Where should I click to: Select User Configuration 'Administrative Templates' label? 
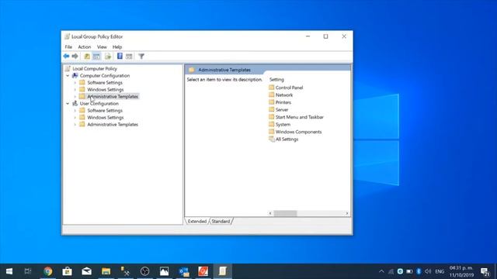(113, 124)
